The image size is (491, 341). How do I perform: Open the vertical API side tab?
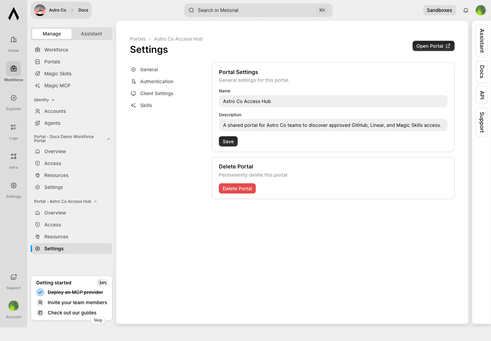[x=482, y=95]
